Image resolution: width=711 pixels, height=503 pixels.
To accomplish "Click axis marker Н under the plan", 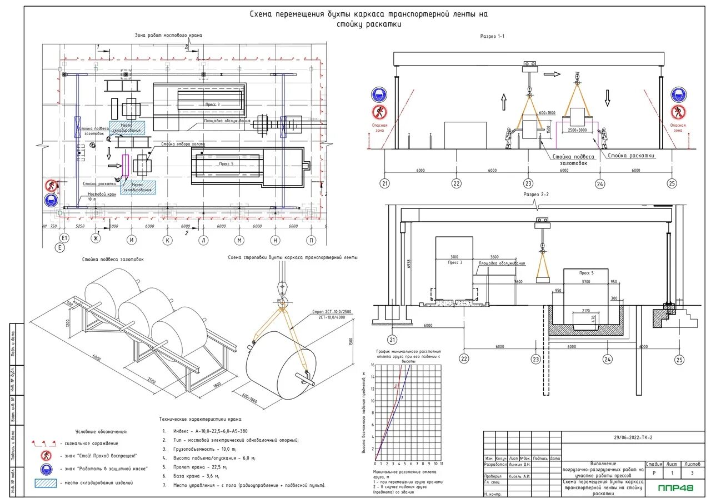I will 275,240.
